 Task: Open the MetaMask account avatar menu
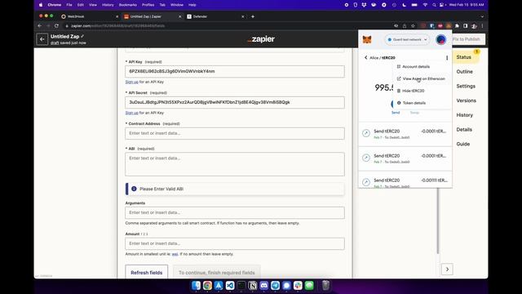pos(440,40)
